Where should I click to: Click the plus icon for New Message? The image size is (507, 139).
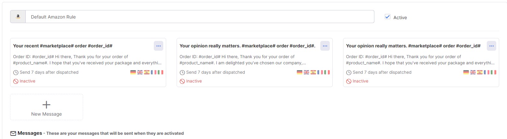point(47,105)
